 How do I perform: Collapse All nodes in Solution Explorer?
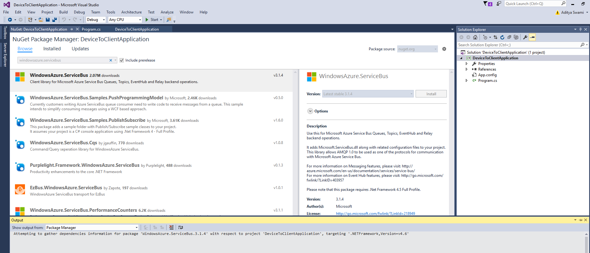pyautogui.click(x=509, y=37)
